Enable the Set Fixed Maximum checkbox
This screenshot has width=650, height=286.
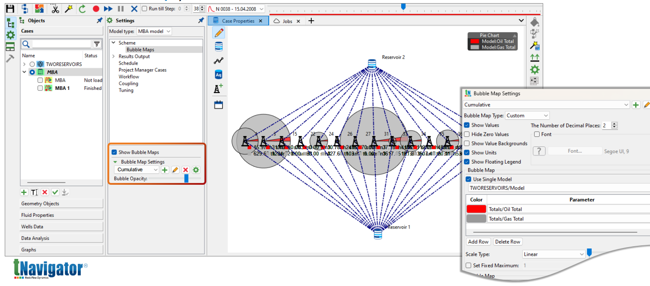[x=469, y=266]
